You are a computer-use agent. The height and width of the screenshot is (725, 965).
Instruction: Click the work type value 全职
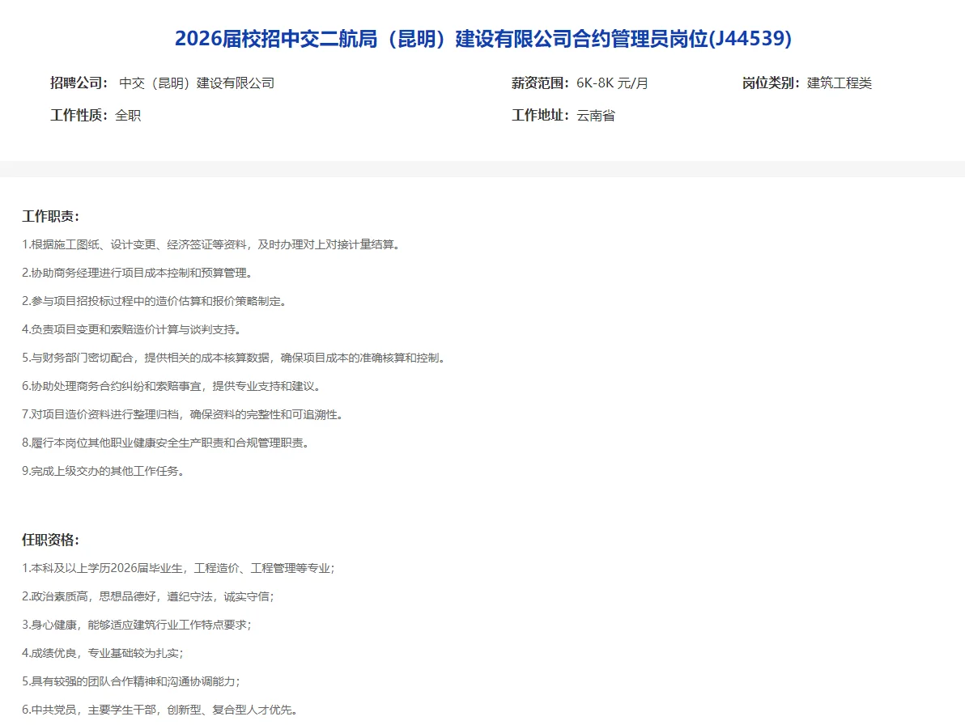tap(128, 116)
